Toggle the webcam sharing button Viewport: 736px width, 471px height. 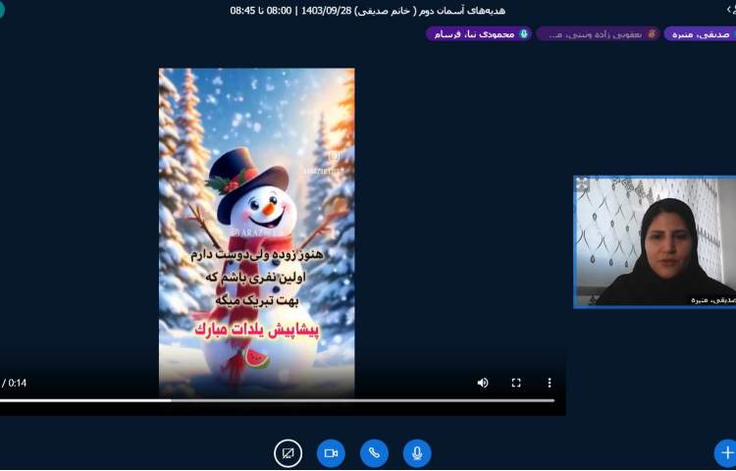(x=331, y=453)
